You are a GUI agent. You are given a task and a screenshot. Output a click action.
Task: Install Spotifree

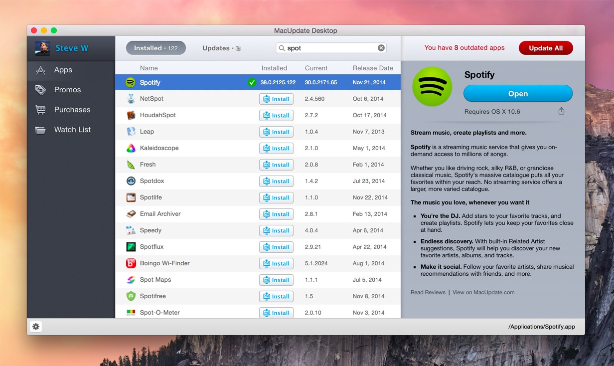coord(276,296)
